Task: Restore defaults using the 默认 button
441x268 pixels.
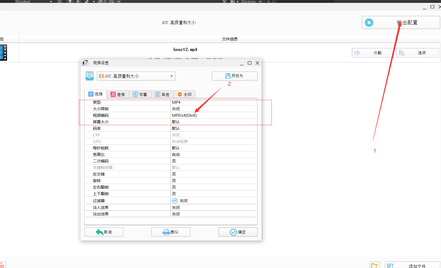Action: 171,232
